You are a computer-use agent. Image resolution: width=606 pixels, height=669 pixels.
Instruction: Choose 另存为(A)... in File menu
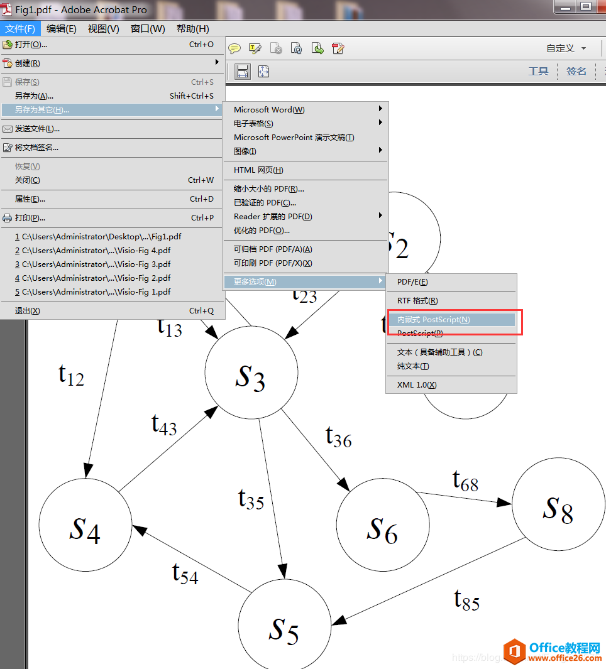coord(112,96)
